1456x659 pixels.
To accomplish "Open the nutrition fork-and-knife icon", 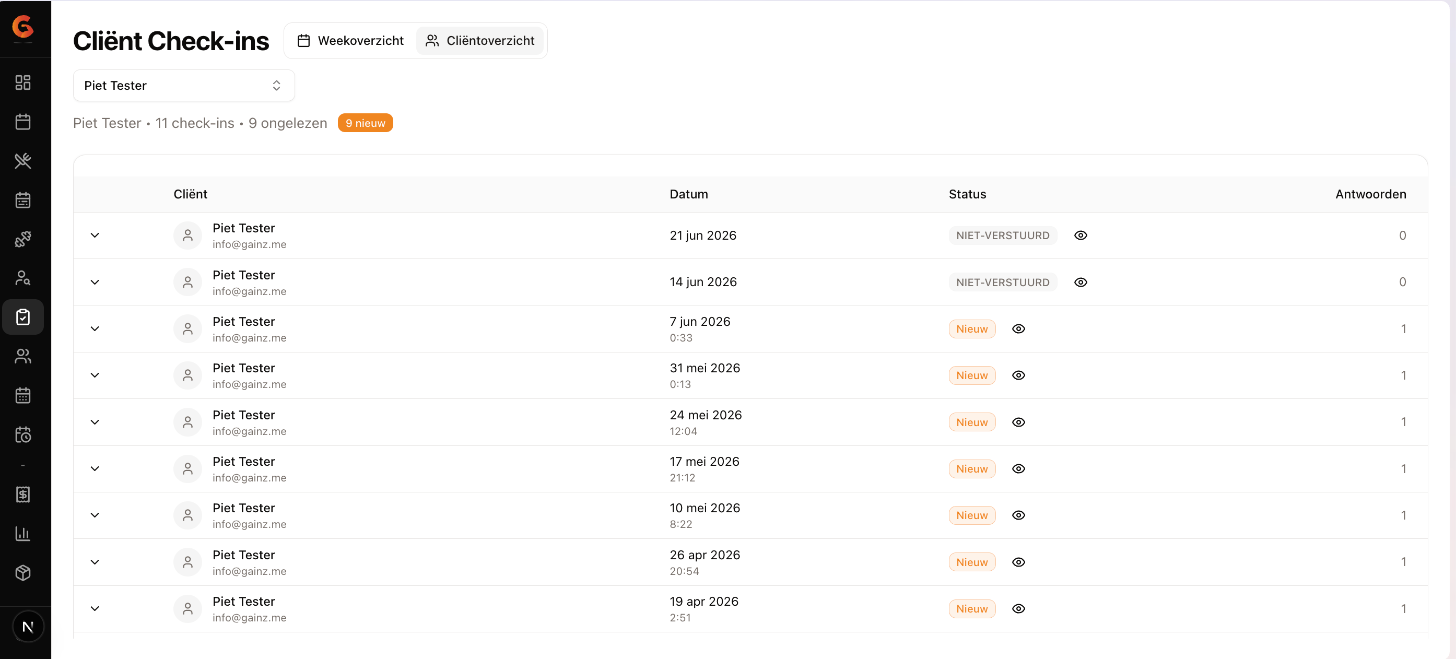I will pyautogui.click(x=22, y=160).
